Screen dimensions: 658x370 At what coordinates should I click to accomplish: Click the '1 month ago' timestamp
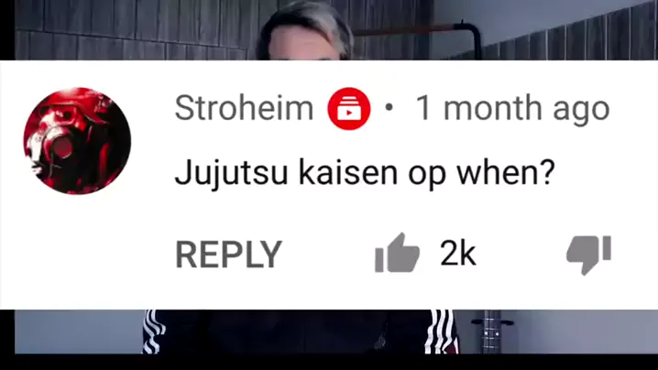click(512, 109)
